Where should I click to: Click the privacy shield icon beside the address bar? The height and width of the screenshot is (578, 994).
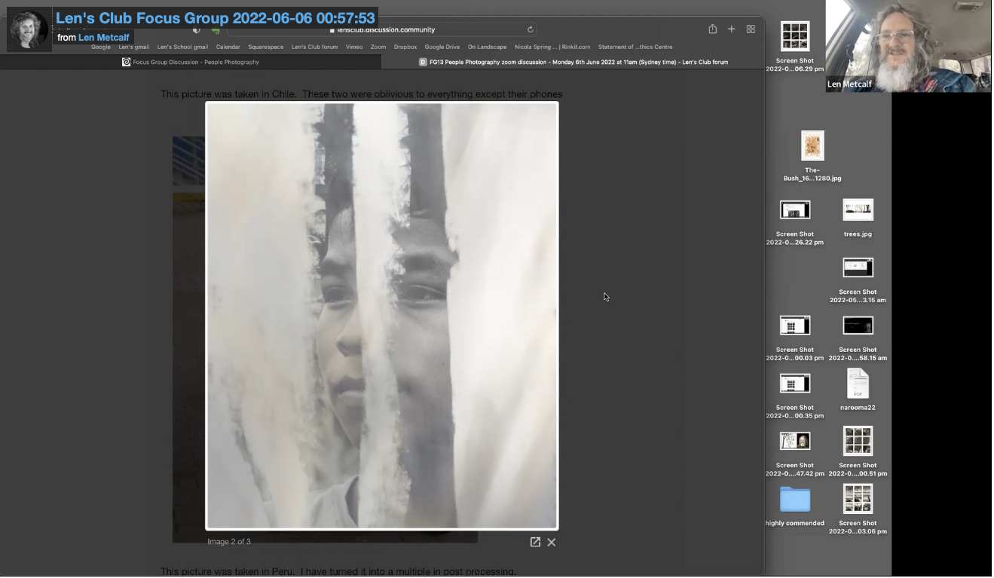point(197,30)
